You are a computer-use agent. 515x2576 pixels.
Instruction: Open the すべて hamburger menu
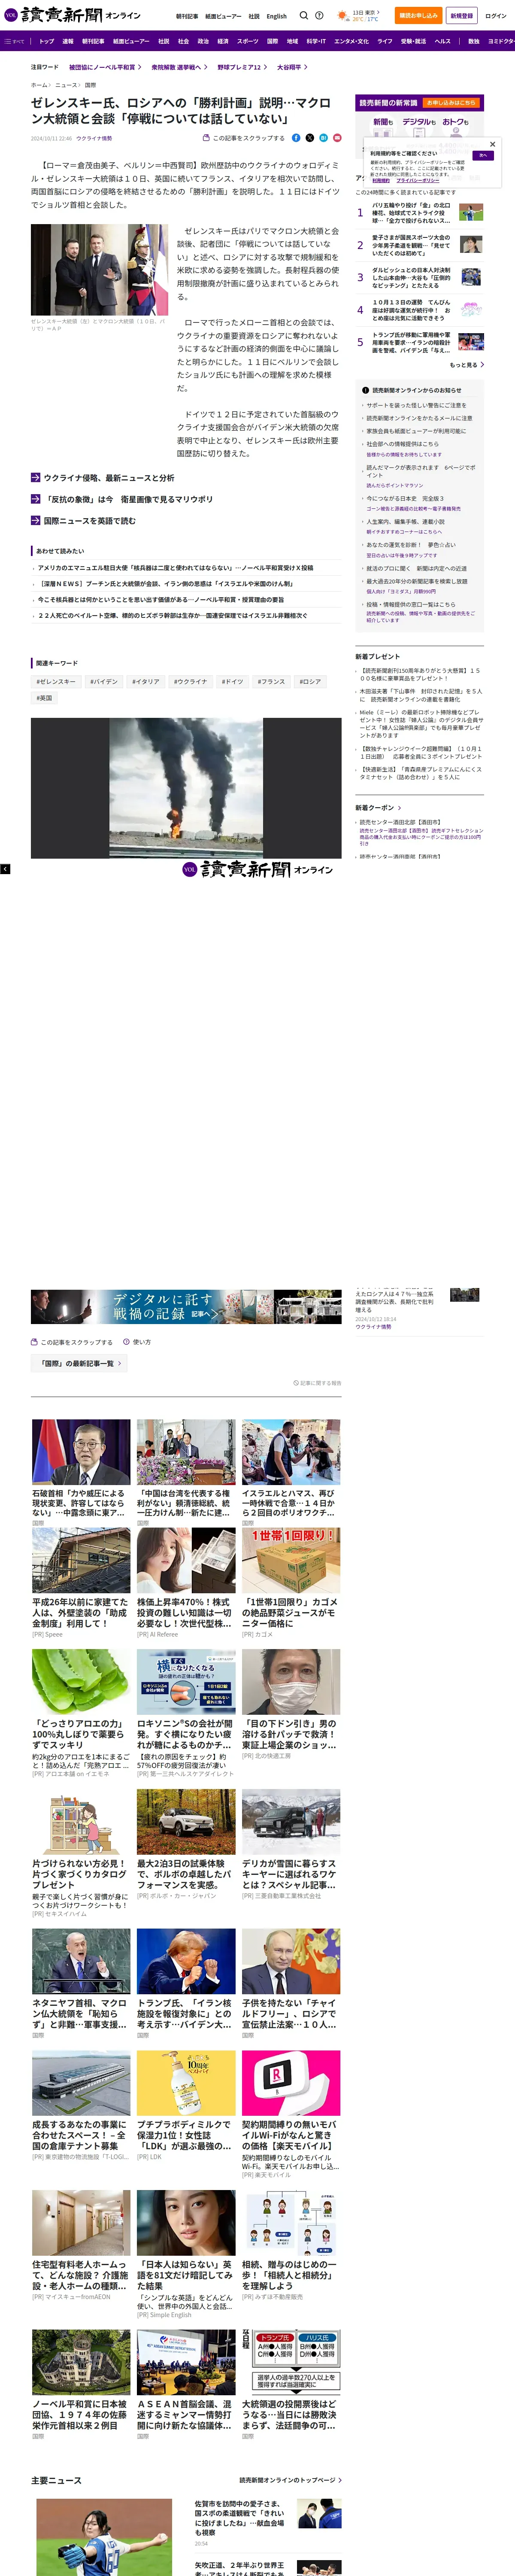click(x=14, y=41)
